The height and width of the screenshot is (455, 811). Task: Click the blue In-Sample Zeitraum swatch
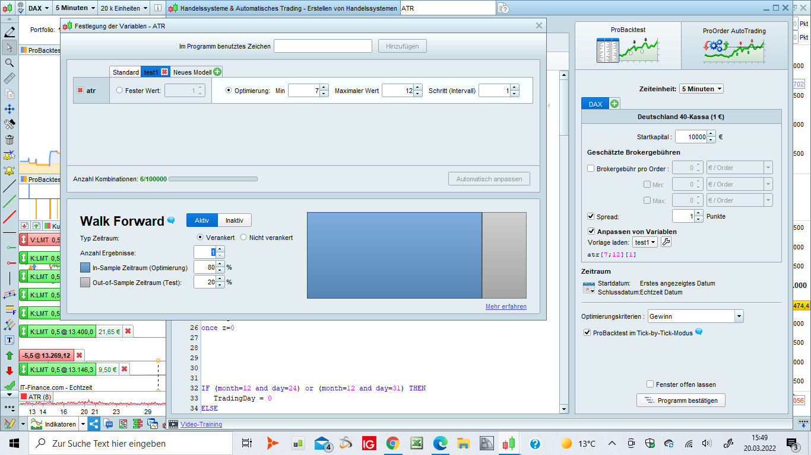tap(85, 268)
